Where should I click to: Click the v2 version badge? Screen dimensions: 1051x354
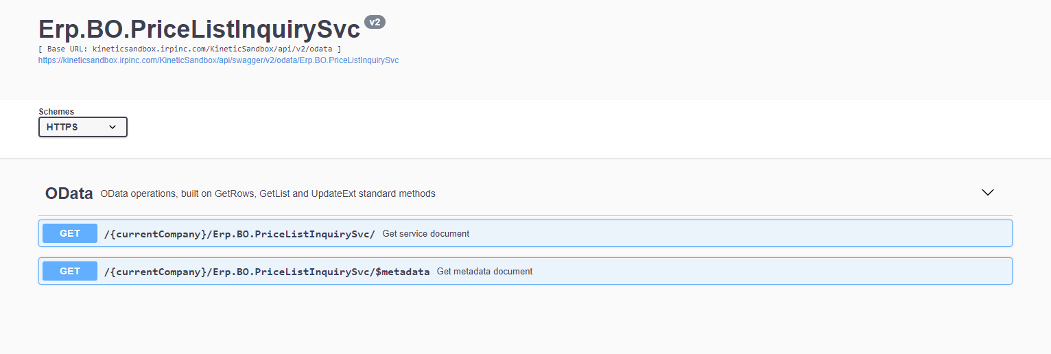(375, 22)
